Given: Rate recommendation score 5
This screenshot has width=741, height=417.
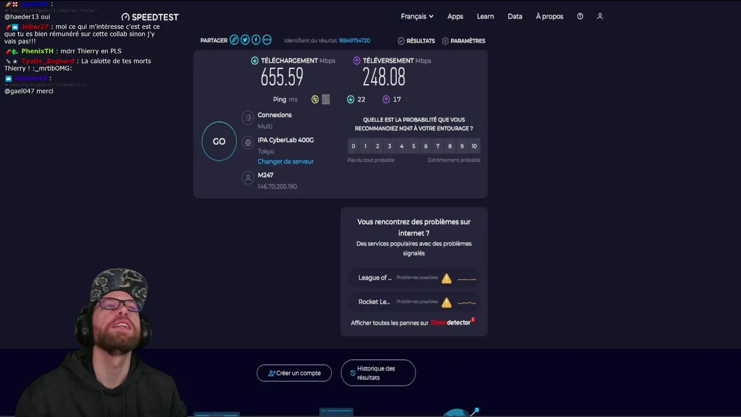Looking at the screenshot, I should (413, 146).
